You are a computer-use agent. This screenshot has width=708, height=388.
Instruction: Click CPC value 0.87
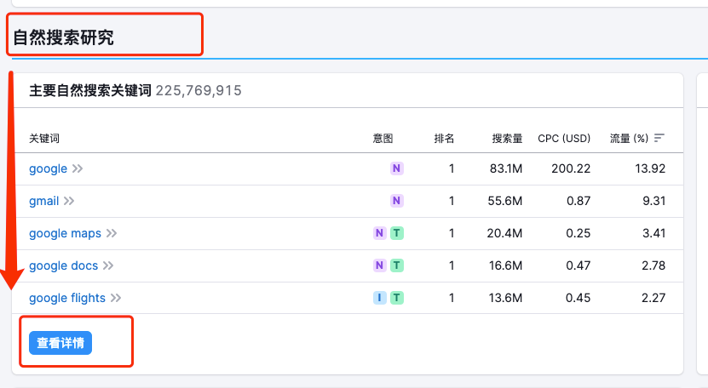pyautogui.click(x=578, y=201)
